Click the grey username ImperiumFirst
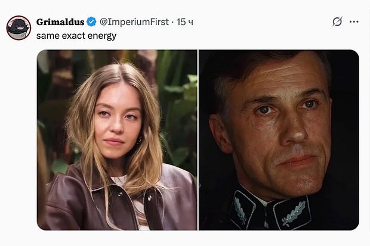370x246 pixels. click(135, 22)
